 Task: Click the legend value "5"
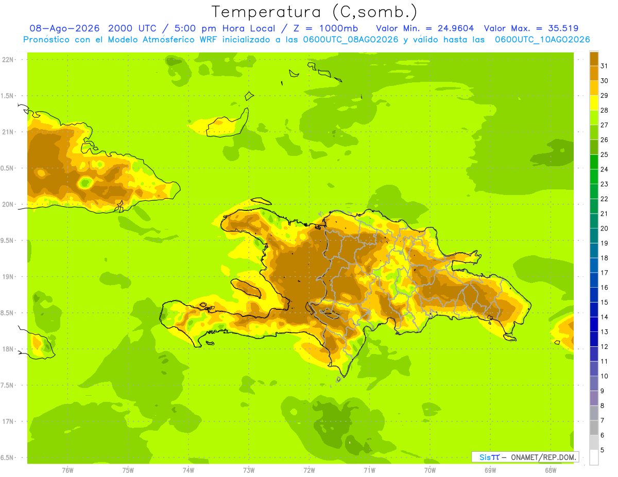[x=603, y=450]
